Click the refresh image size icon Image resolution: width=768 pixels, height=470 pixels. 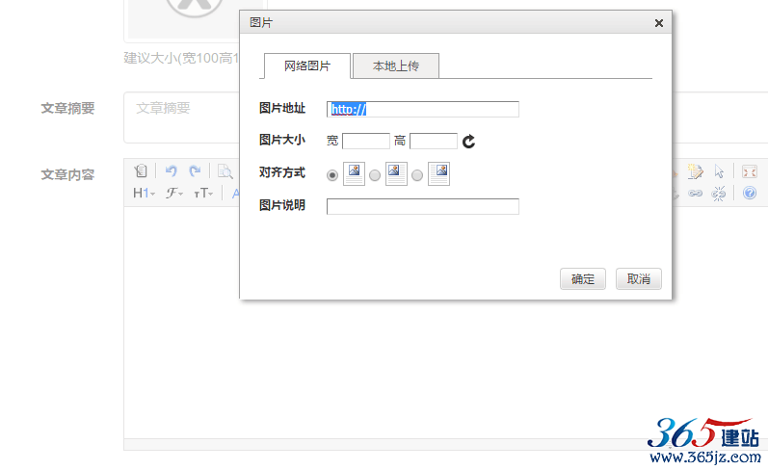[x=468, y=142]
